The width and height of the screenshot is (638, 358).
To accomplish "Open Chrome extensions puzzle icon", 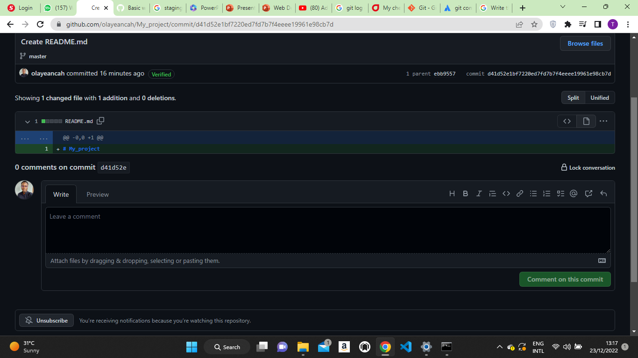I will [568, 24].
